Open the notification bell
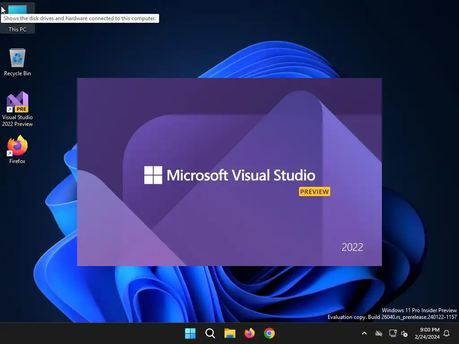This screenshot has height=344, width=459. point(447,333)
